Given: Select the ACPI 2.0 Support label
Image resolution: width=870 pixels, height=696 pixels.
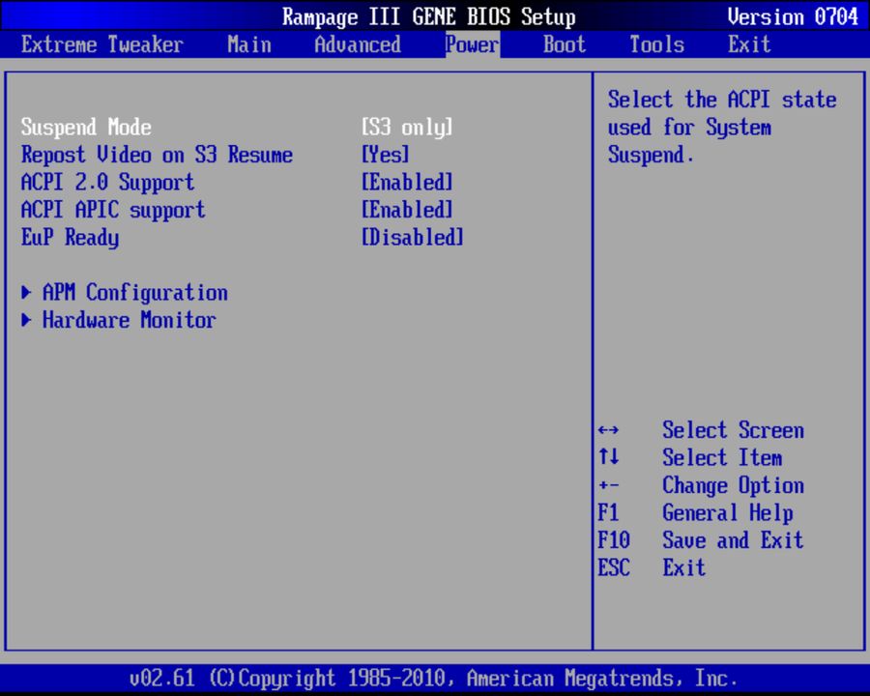Looking at the screenshot, I should pyautogui.click(x=107, y=182).
